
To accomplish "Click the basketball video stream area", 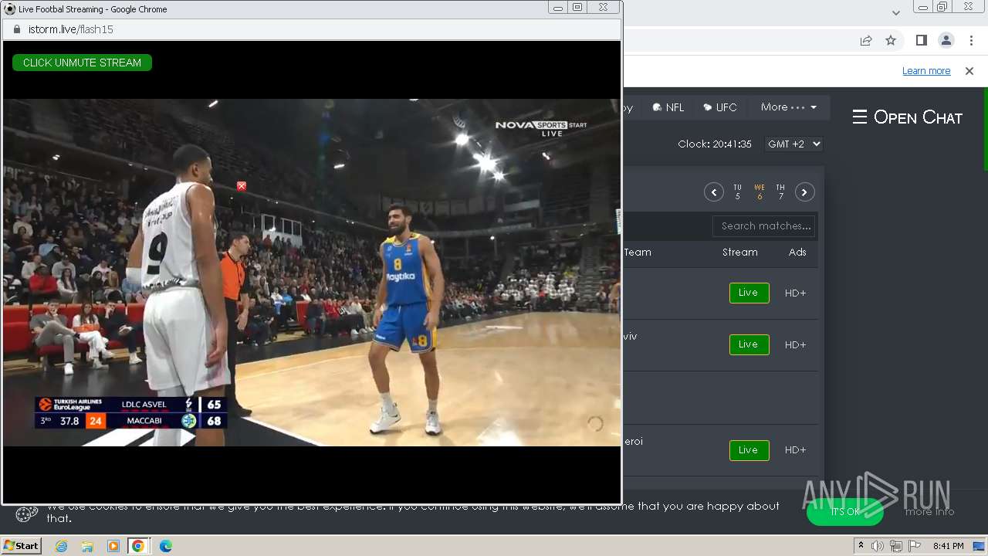I will point(312,272).
